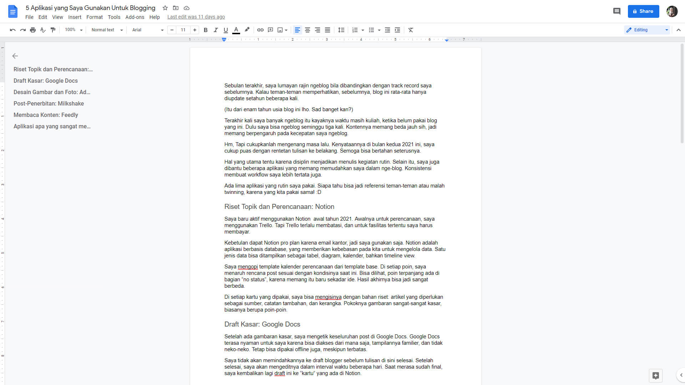Viewport: 685px width, 385px height.
Task: Click the Bold formatting icon
Action: coord(205,30)
